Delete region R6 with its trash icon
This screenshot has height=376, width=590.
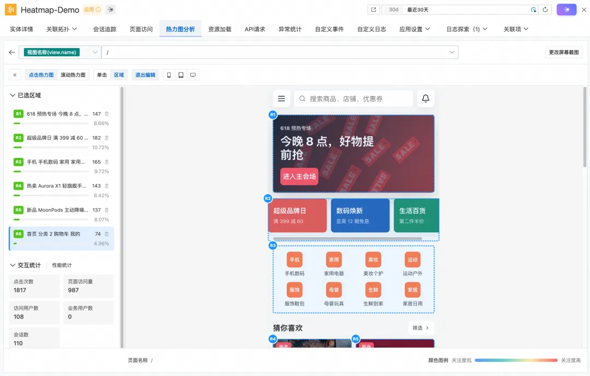pos(107,234)
